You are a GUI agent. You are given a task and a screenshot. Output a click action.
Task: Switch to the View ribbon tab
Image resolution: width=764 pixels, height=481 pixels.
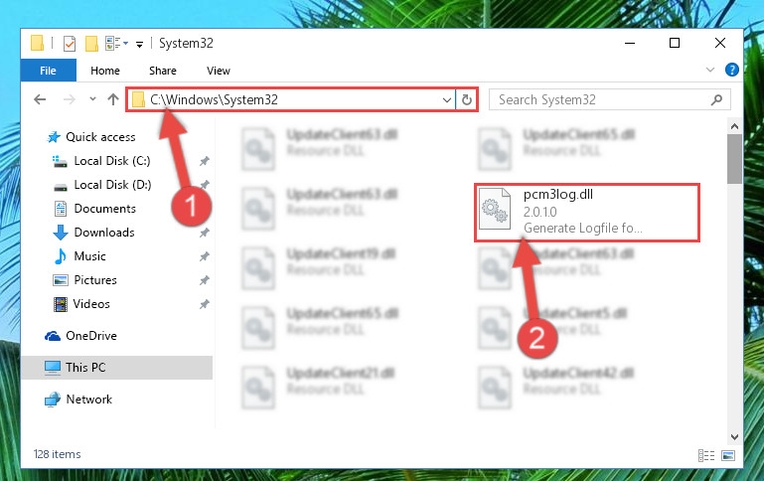coord(218,71)
